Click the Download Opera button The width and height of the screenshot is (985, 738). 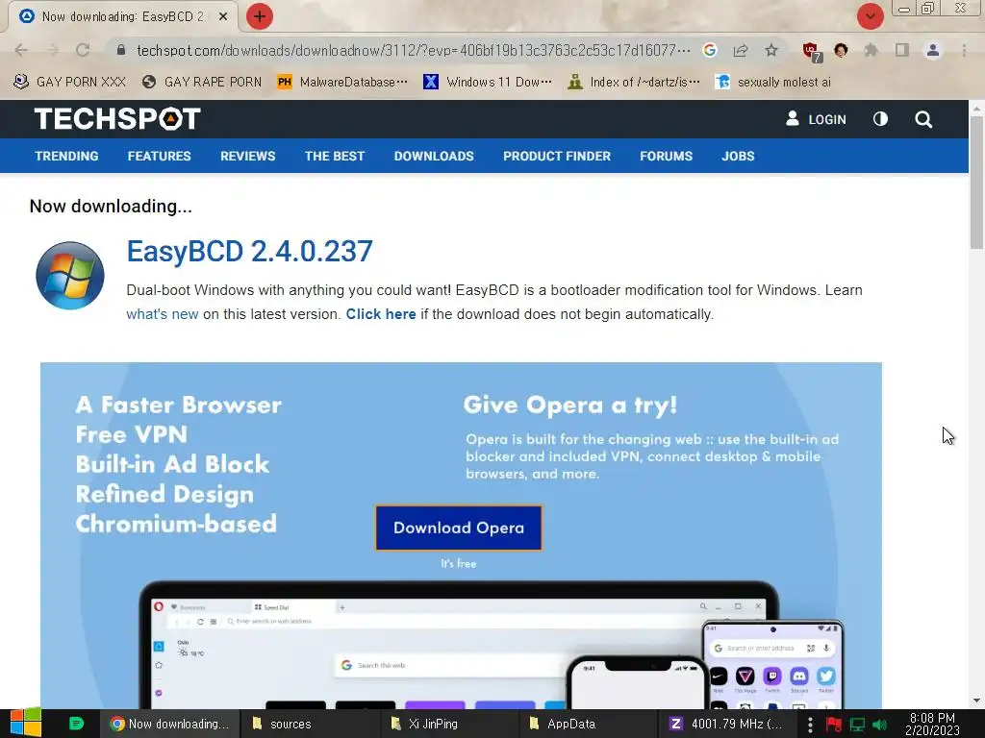[459, 528]
